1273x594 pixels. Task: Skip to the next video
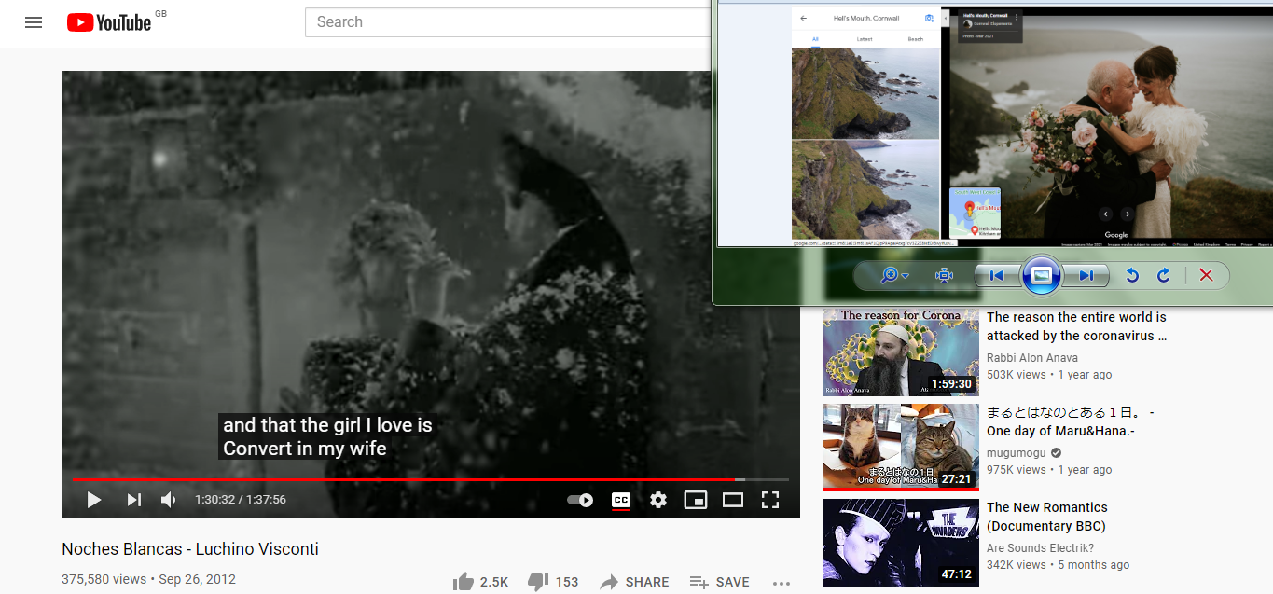pyautogui.click(x=133, y=500)
